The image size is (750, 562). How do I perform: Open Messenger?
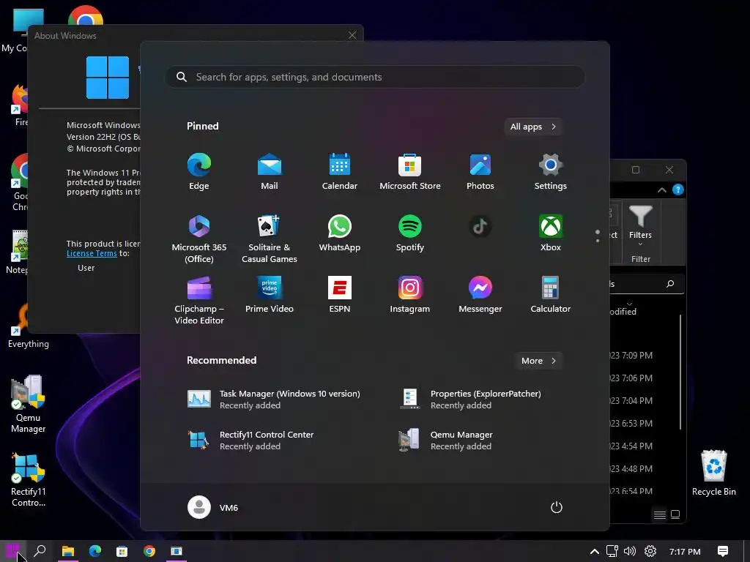[480, 294]
